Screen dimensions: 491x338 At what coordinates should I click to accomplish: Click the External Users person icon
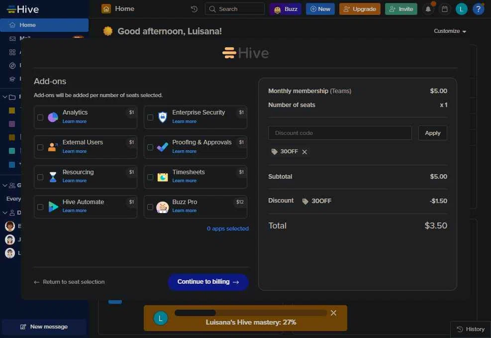click(53, 147)
